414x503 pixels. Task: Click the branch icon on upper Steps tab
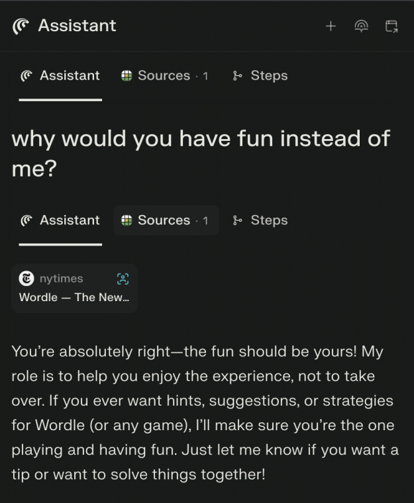[238, 75]
